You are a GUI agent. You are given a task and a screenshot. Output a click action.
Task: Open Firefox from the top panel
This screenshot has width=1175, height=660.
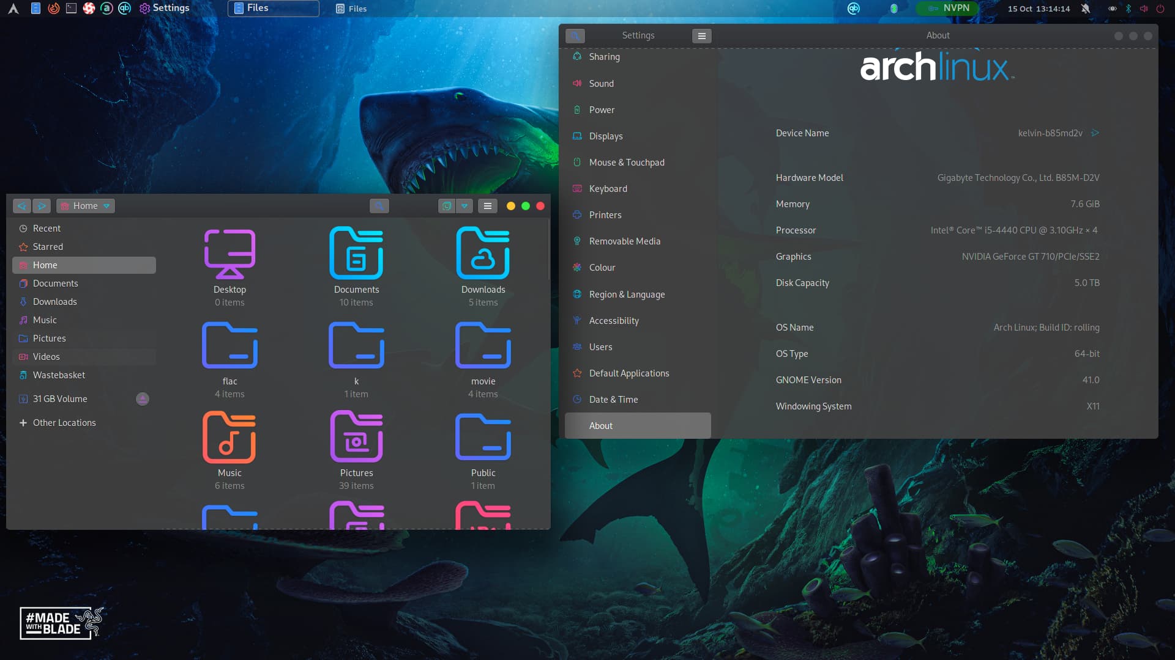click(54, 9)
